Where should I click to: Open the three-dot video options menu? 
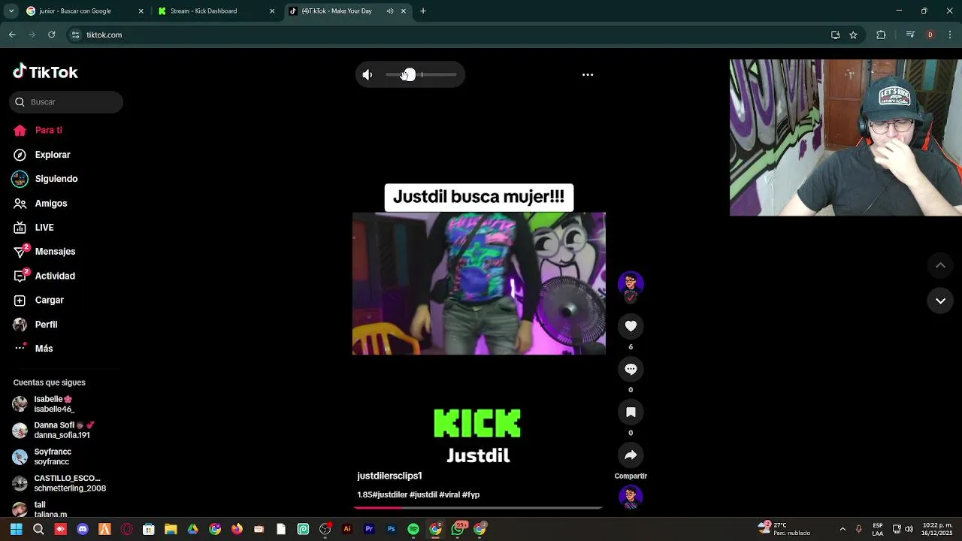point(588,74)
